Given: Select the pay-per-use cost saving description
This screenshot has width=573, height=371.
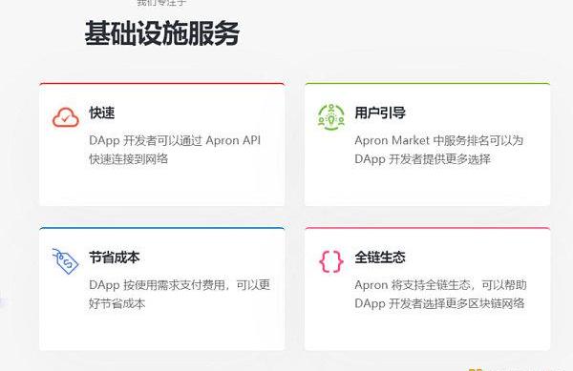Looking at the screenshot, I should pyautogui.click(x=180, y=294).
